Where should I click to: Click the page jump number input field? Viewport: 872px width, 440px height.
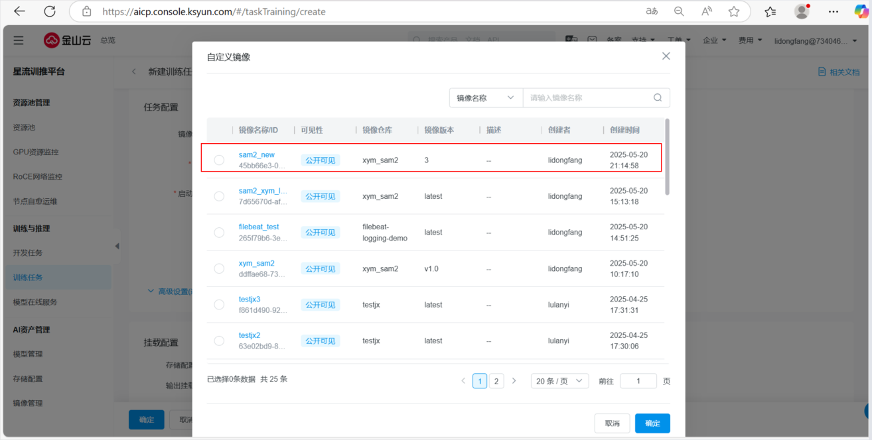638,381
